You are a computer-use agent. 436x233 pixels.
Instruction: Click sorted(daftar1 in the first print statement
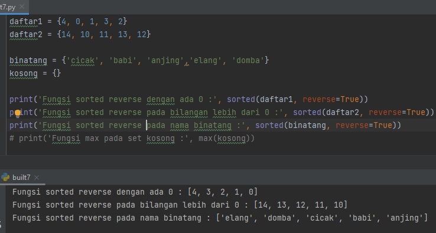pos(260,100)
